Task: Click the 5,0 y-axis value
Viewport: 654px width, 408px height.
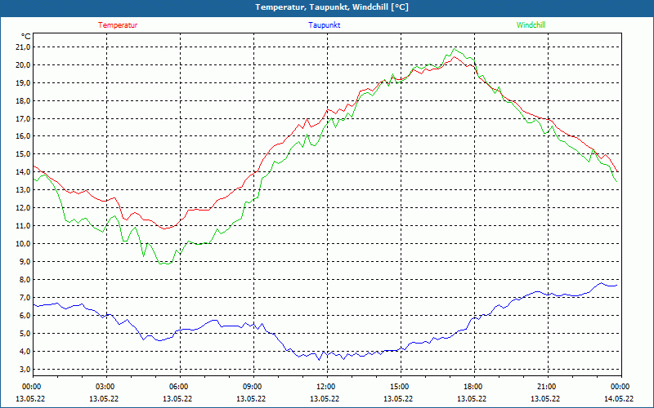Action: tap(25, 333)
